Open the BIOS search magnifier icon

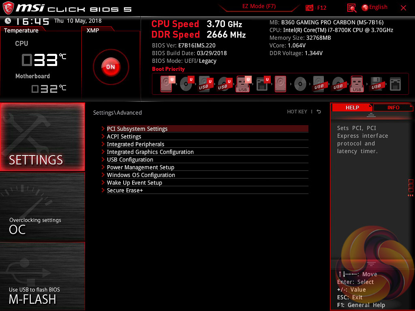click(x=351, y=8)
